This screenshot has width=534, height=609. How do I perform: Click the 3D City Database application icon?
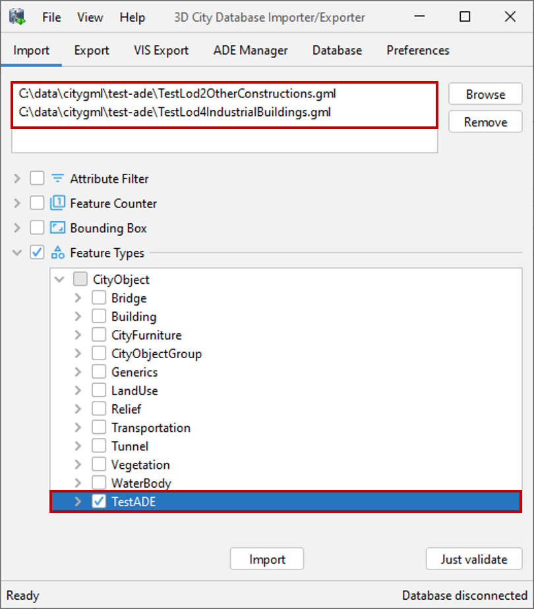17,16
